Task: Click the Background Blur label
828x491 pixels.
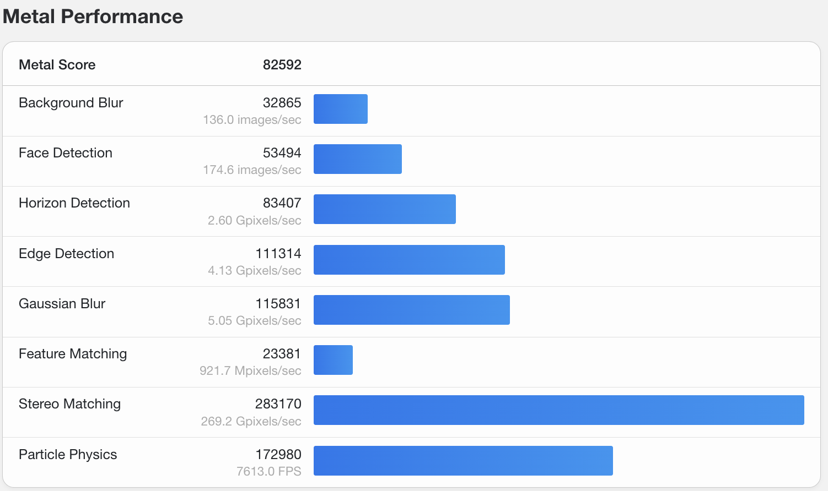Action: coord(71,102)
